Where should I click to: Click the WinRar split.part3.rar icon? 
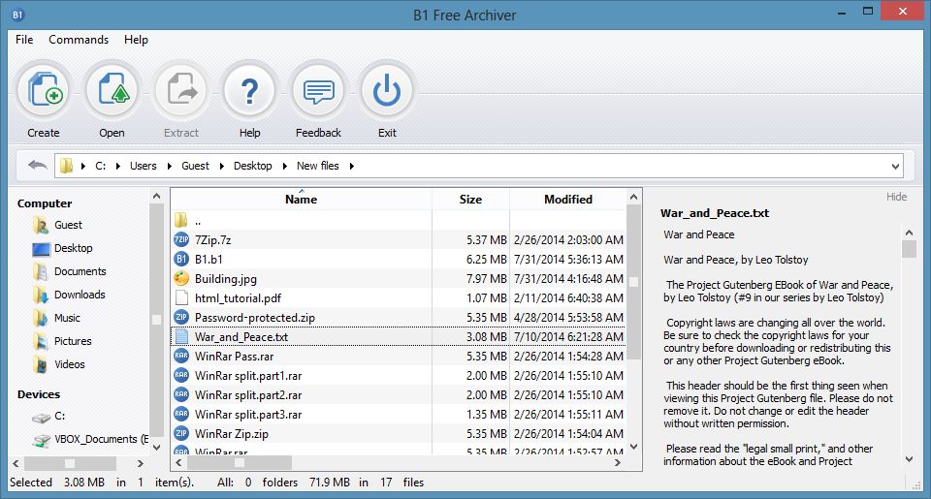[181, 414]
